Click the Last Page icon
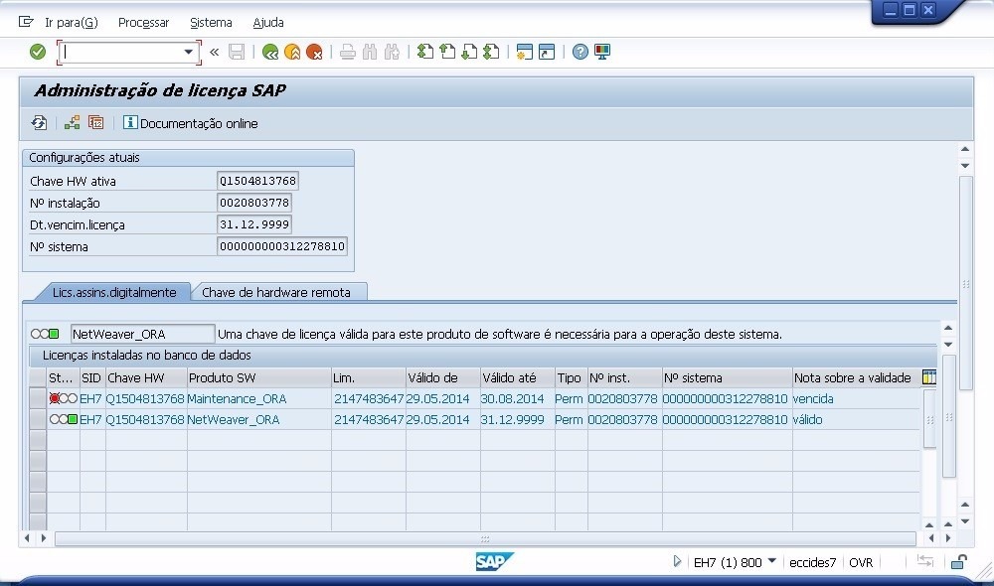This screenshot has height=586, width=994. (491, 52)
